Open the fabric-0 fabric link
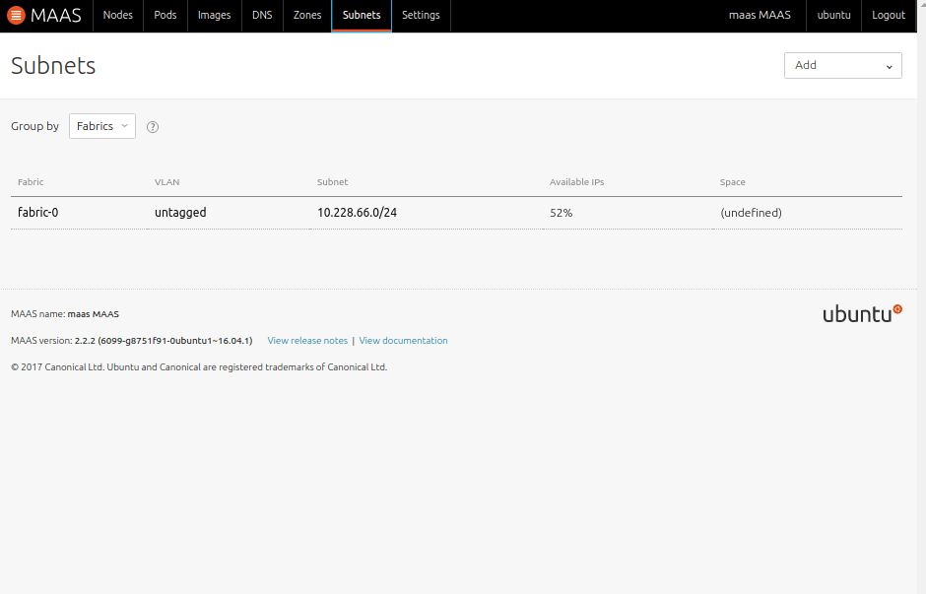The height and width of the screenshot is (594, 926). pos(37,213)
